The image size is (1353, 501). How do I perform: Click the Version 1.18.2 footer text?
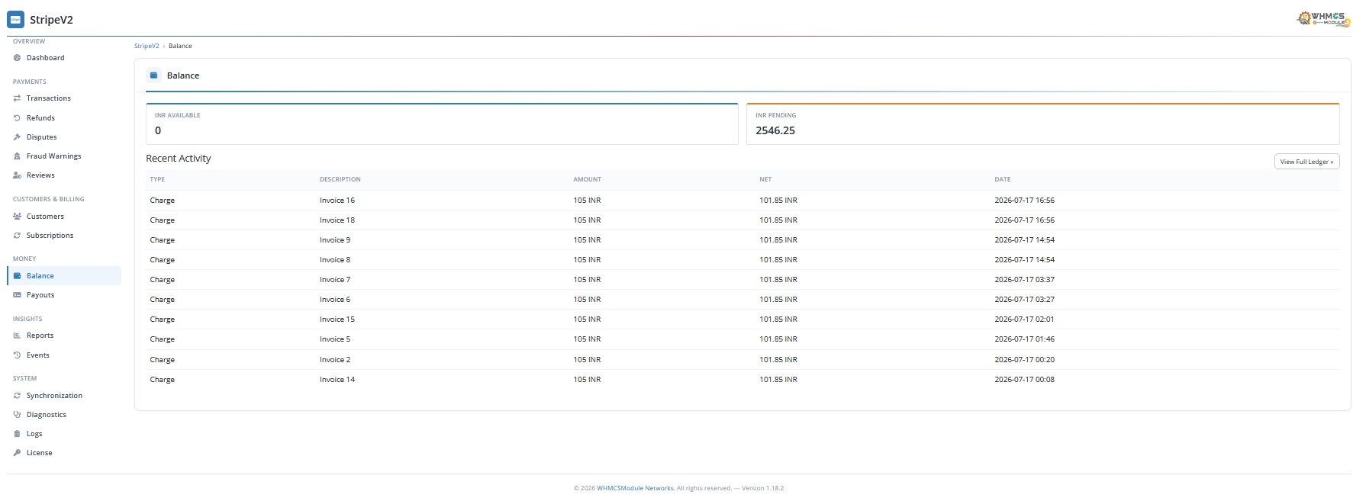[762, 488]
